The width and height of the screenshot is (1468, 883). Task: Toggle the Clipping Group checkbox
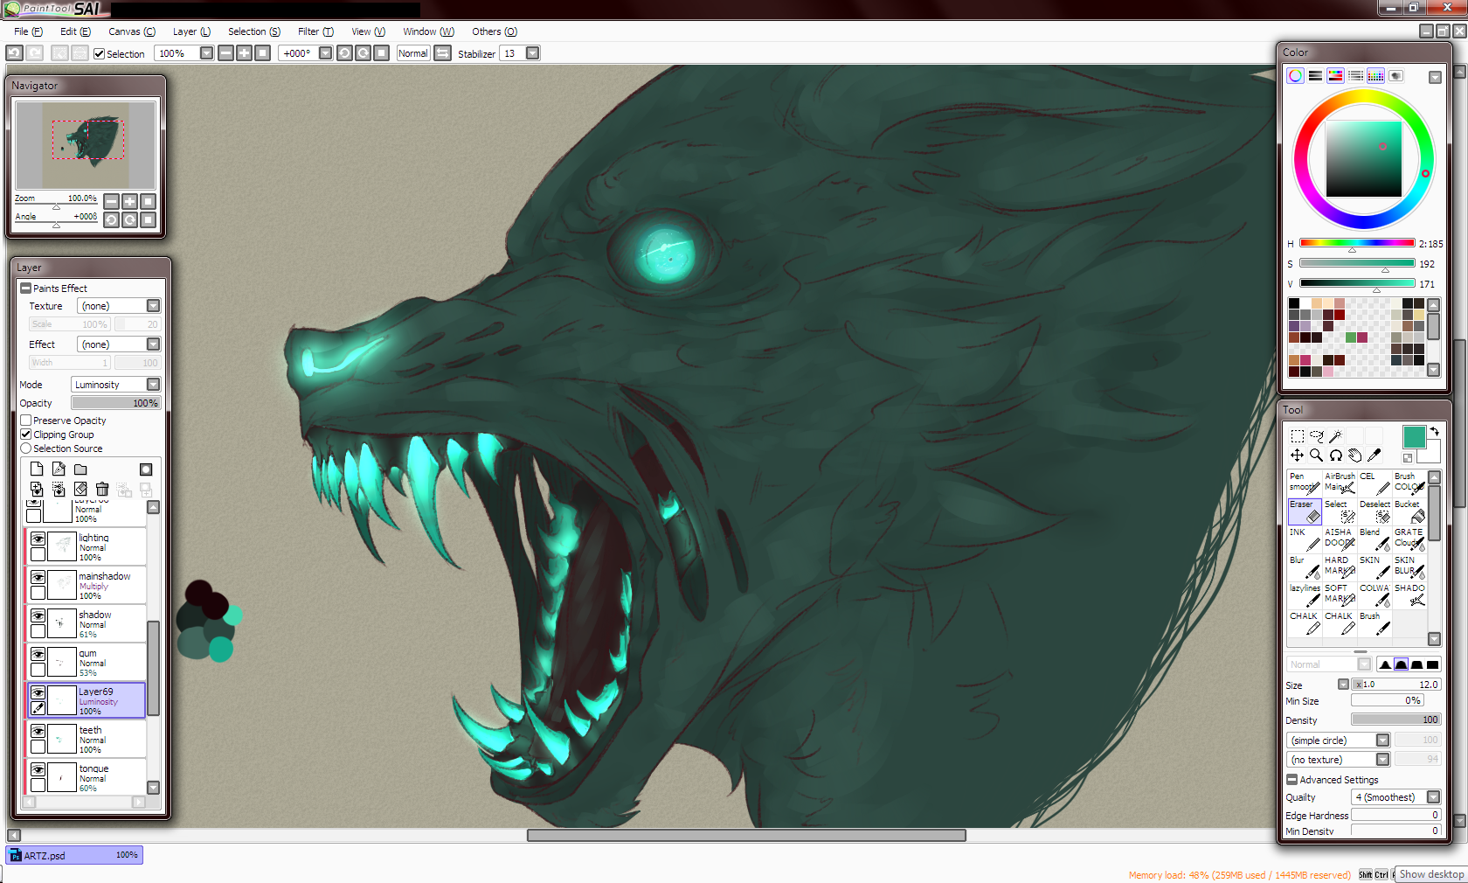[26, 435]
